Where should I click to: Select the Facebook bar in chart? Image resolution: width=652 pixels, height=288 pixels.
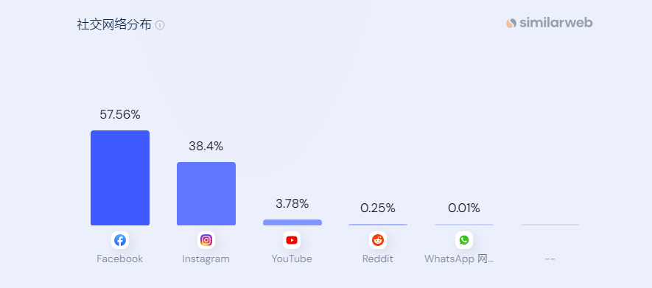pos(120,178)
